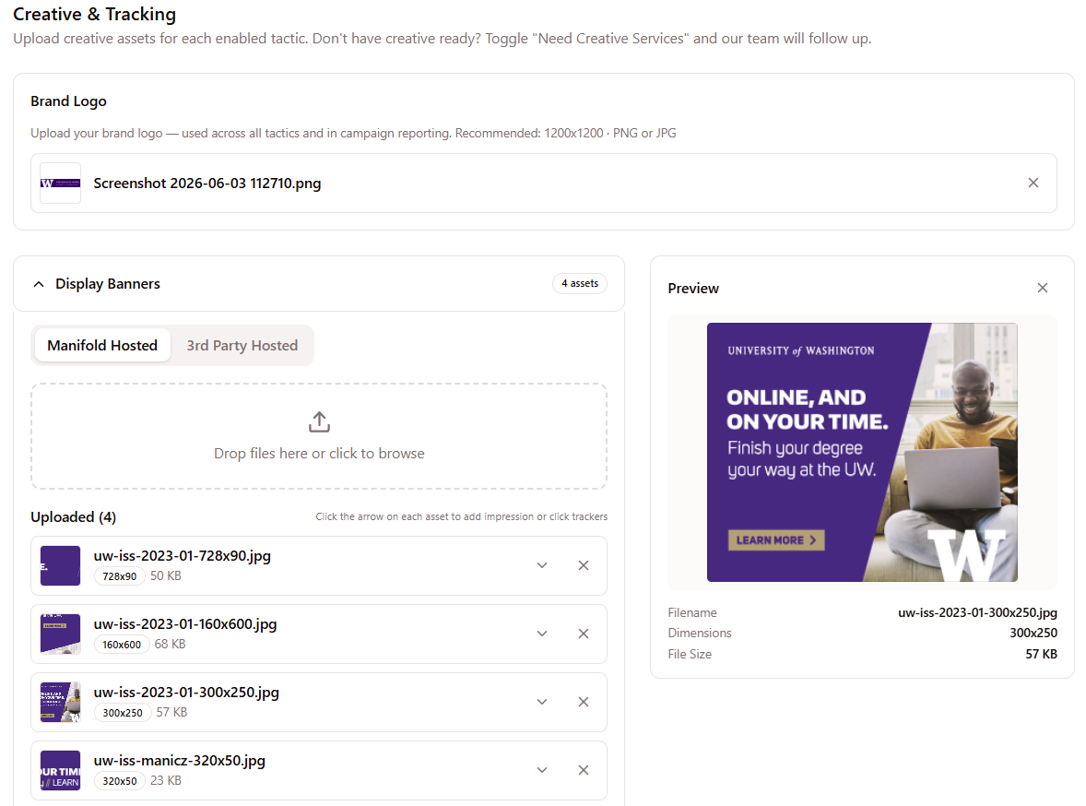The image size is (1086, 806).
Task: Remove uw-iss-2023-01-728x90.jpg asset
Action: coord(584,565)
